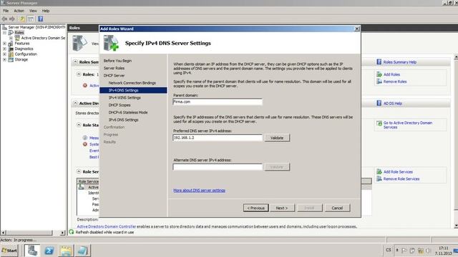Expand the Storage tree node

pos(5,59)
